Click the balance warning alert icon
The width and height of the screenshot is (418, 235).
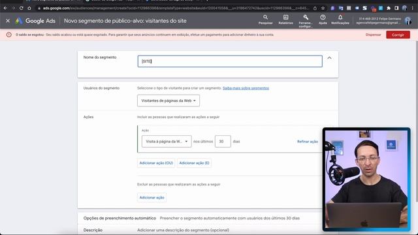(x=8, y=35)
